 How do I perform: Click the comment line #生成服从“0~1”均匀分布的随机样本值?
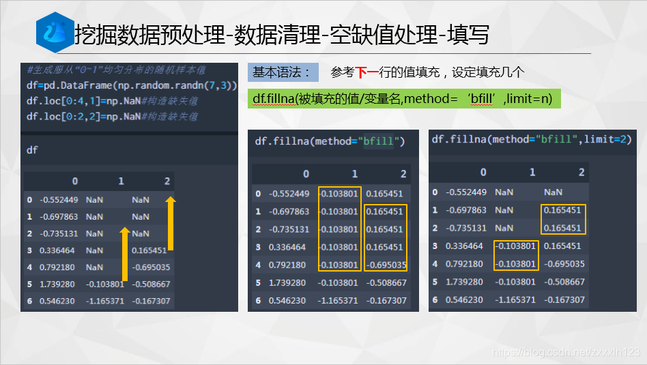pos(116,70)
